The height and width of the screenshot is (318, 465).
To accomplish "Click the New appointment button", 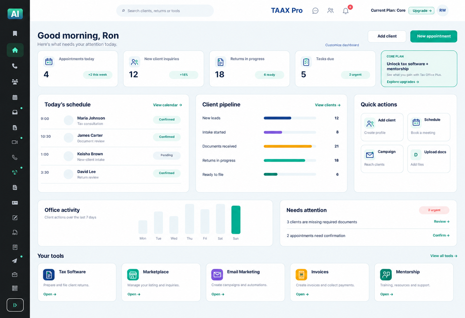I will click(433, 36).
